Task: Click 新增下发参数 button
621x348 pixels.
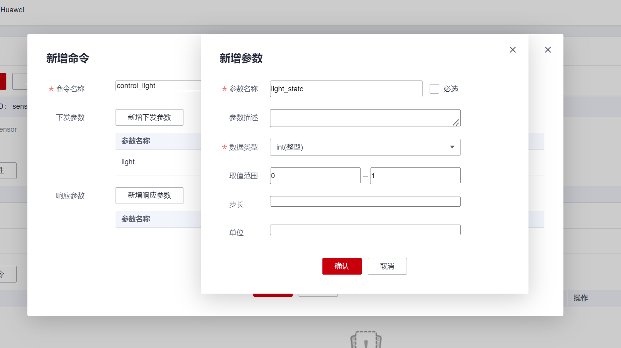Action: (x=149, y=117)
